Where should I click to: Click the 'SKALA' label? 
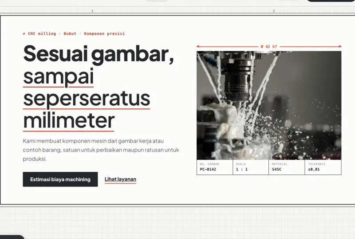[241, 164]
